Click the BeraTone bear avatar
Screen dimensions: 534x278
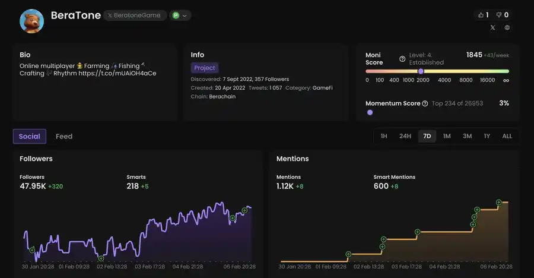pyautogui.click(x=31, y=21)
